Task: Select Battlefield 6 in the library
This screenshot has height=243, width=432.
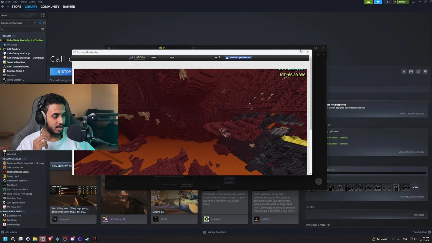Action: (14, 216)
